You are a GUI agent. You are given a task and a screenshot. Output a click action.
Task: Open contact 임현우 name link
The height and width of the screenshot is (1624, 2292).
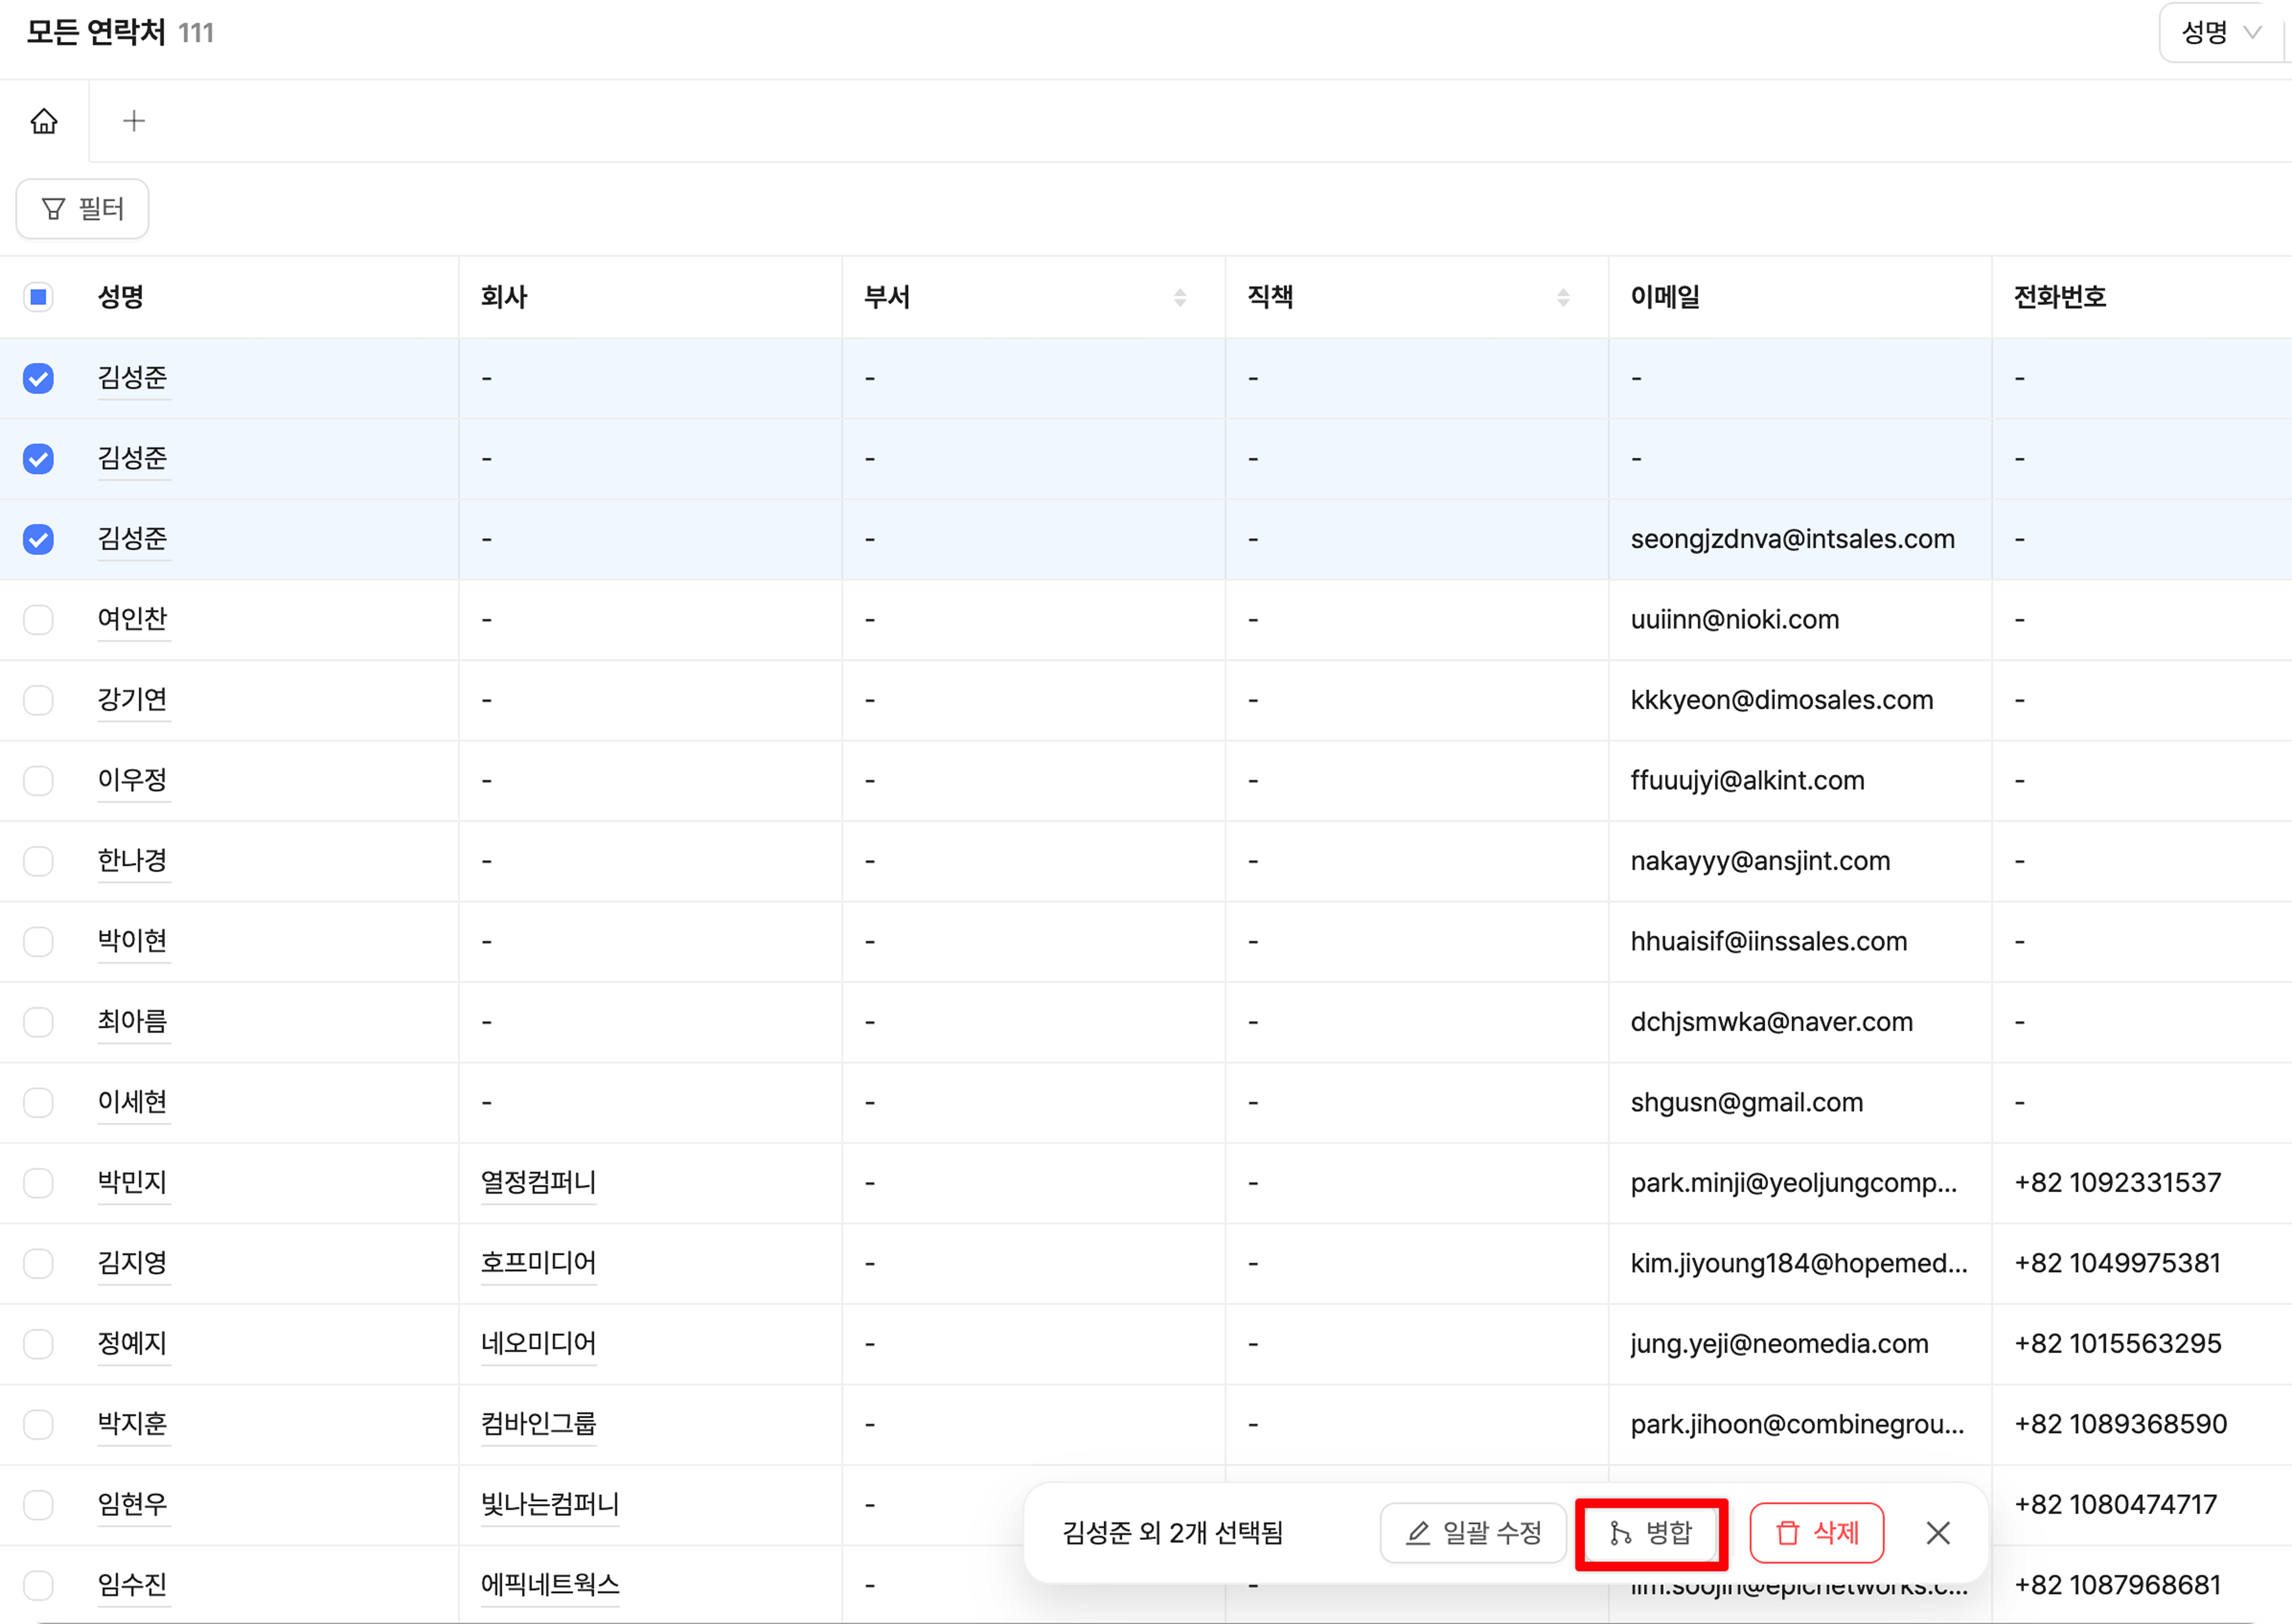coord(132,1504)
